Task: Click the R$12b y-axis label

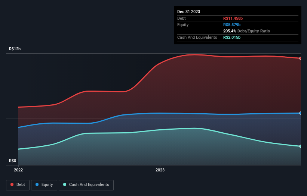Action: (15, 49)
